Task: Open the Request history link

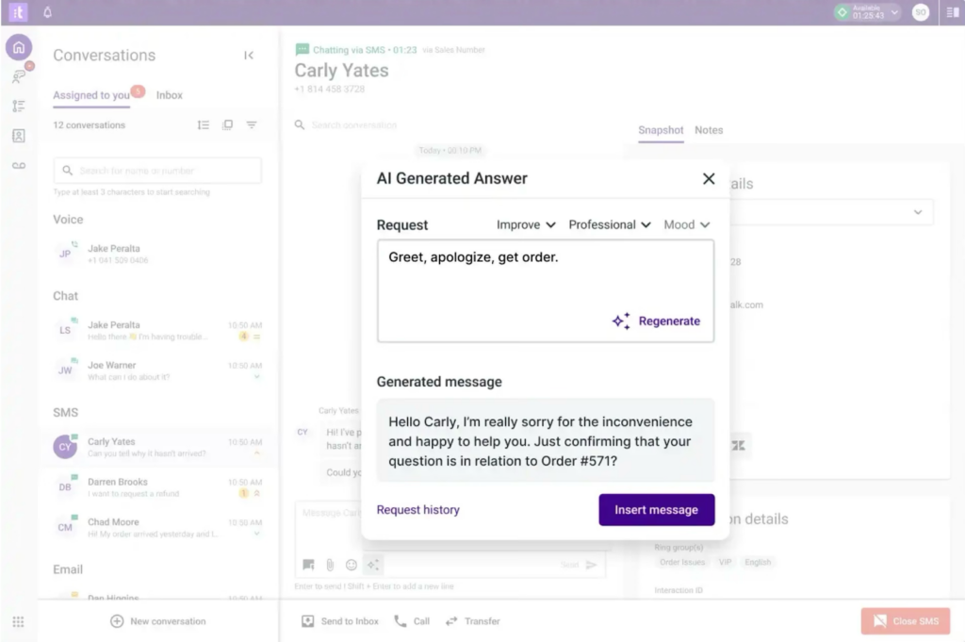Action: [417, 509]
